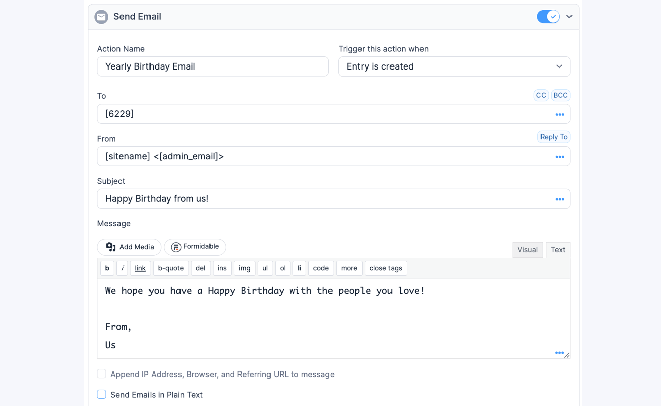Click the Send Email envelope icon
This screenshot has height=406, width=661.
point(101,16)
